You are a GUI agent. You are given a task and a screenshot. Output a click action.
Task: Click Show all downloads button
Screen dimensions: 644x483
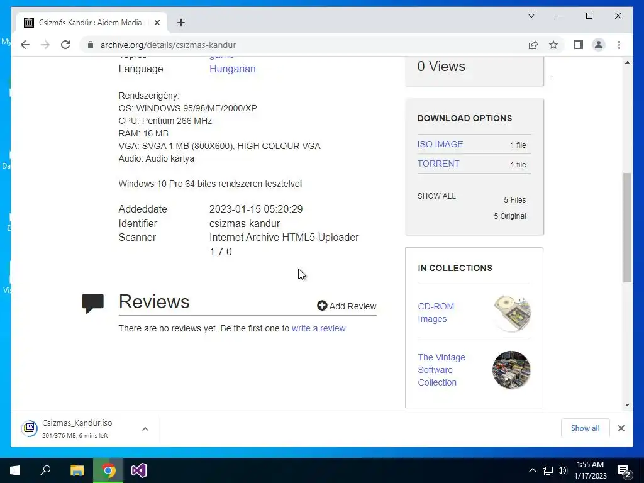[x=586, y=428]
